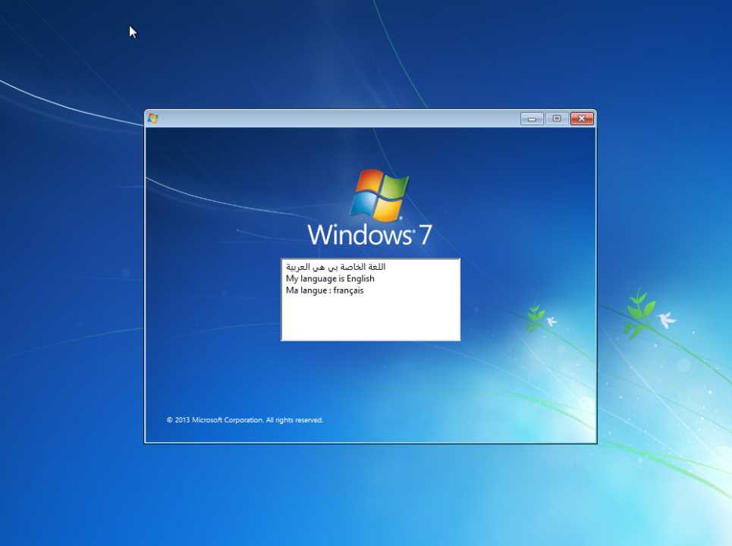The image size is (732, 546).
Task: Select "My language is English" in the list
Action: point(330,278)
